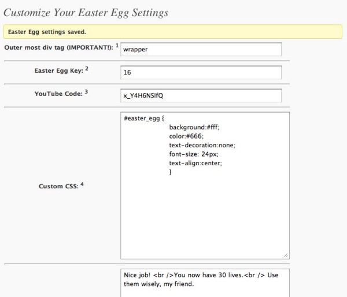Viewport: 347px width, 297px height.
Task: Click the Custom CSS textarea resize handle
Action: pyautogui.click(x=286, y=255)
